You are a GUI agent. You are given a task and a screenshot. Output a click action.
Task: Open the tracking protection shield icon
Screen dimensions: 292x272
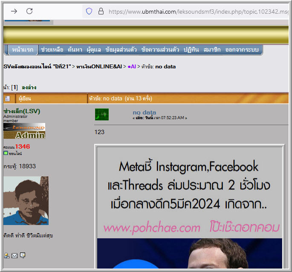(x=89, y=11)
